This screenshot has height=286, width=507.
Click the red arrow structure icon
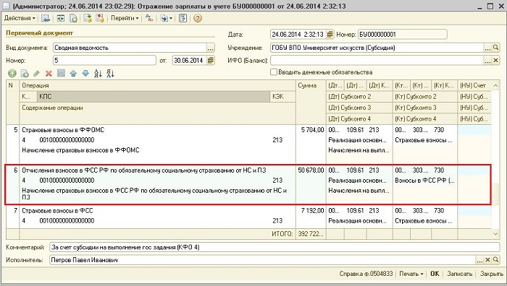pos(100,18)
